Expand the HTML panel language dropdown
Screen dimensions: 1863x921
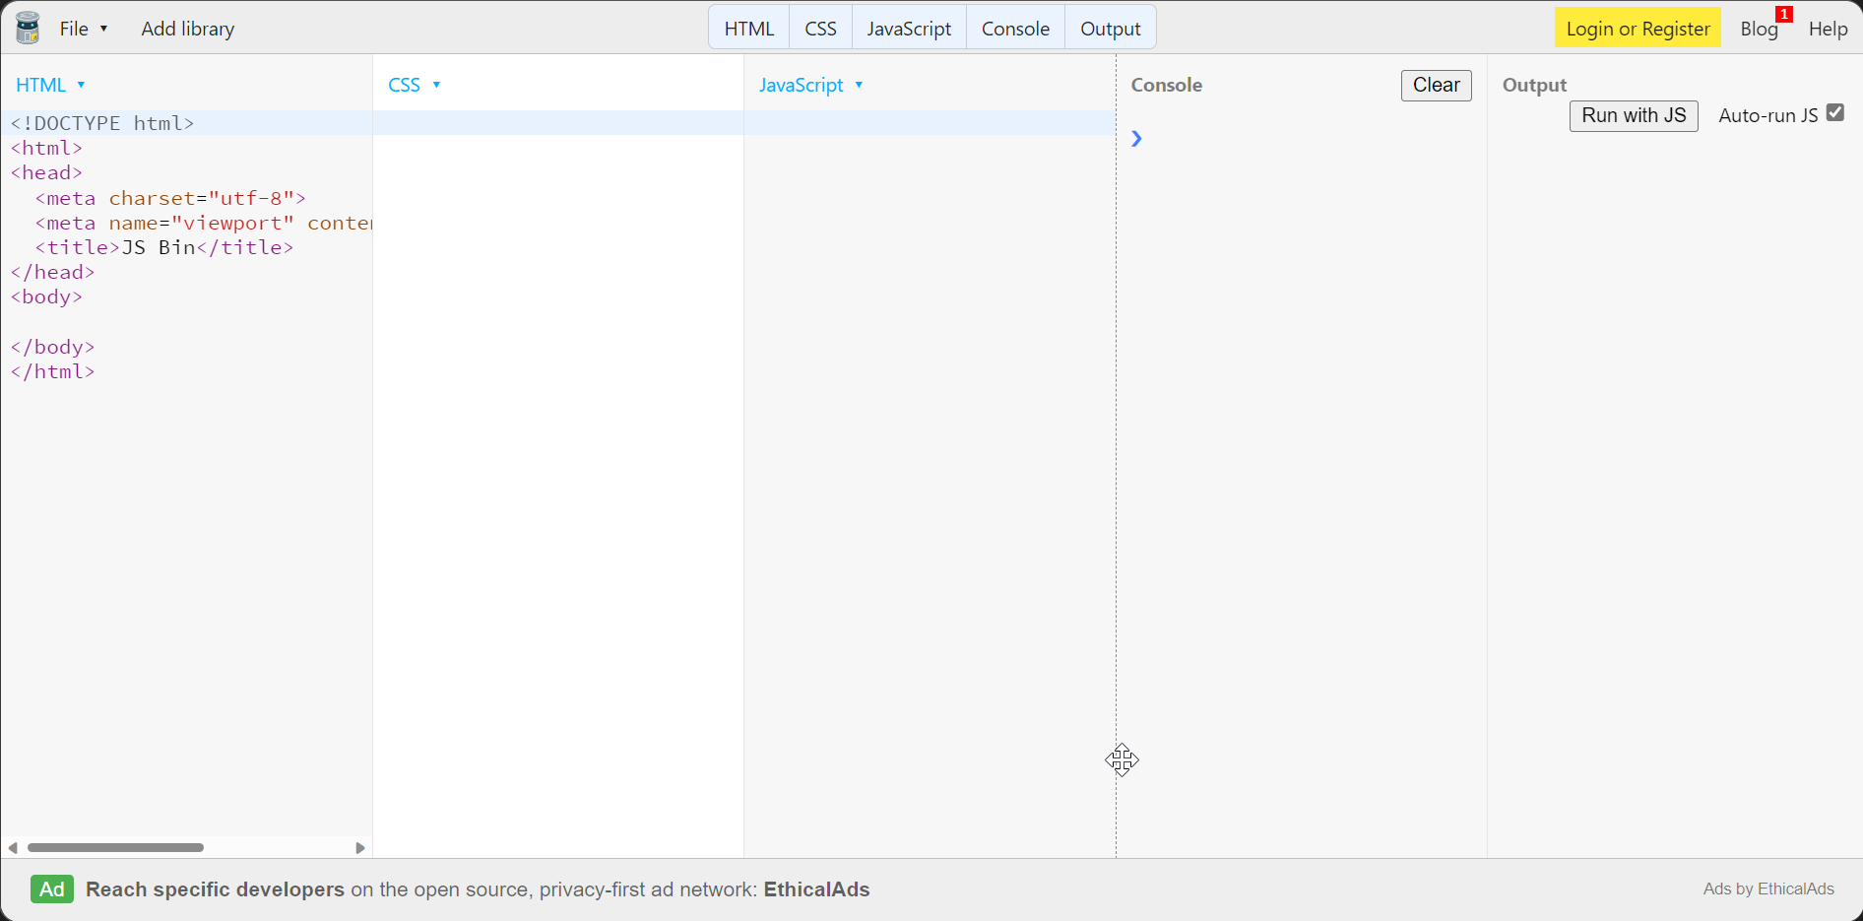(51, 85)
